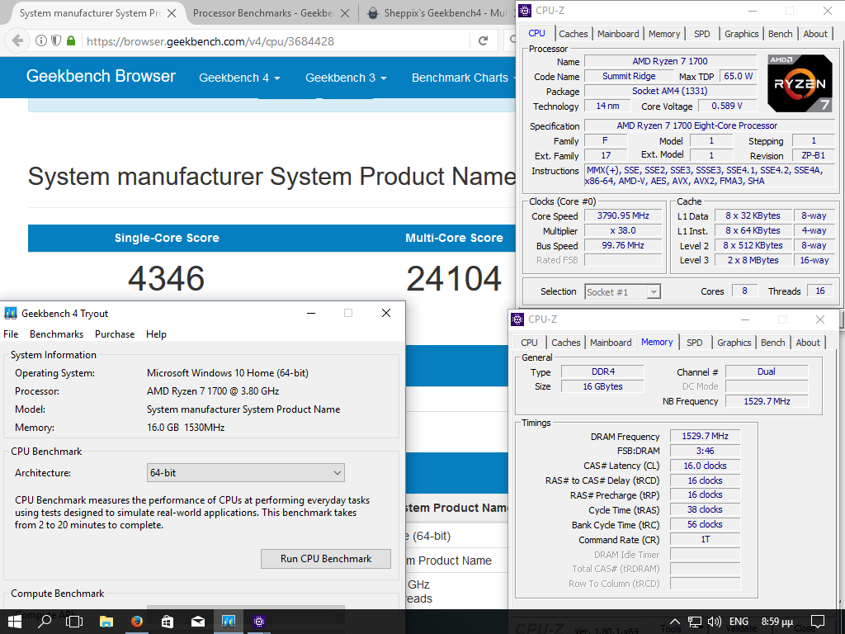
Task: Open Help menu in Geekbench 4 Tryout
Action: point(156,334)
